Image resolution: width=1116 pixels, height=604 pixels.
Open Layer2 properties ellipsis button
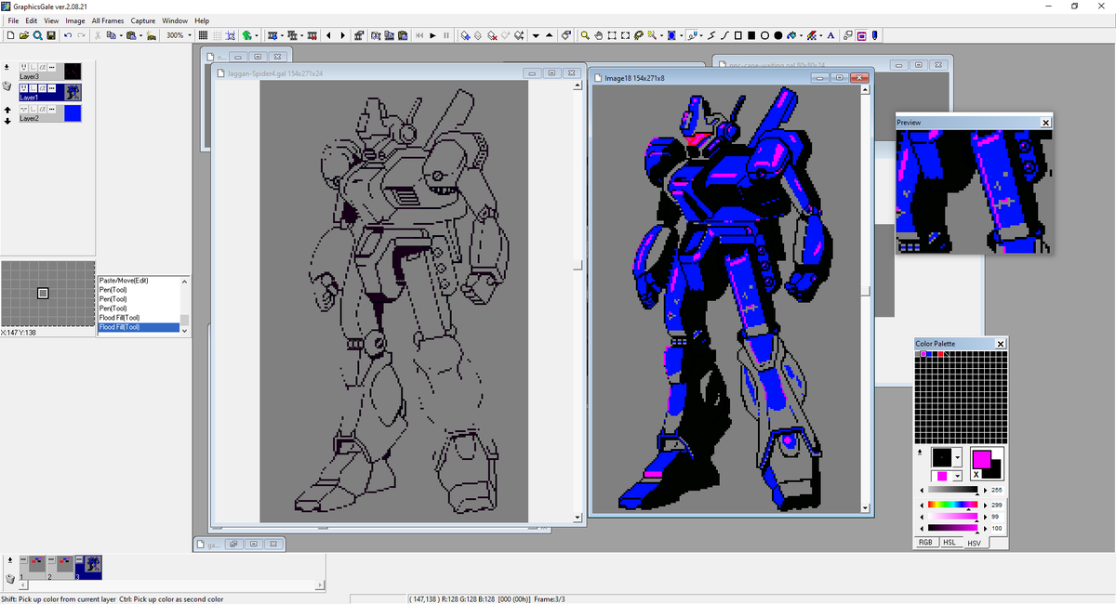[x=51, y=109]
